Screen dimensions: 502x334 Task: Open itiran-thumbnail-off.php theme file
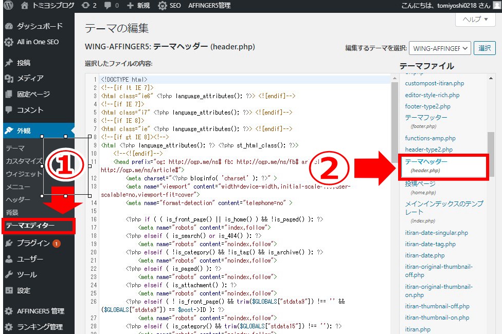point(437,306)
